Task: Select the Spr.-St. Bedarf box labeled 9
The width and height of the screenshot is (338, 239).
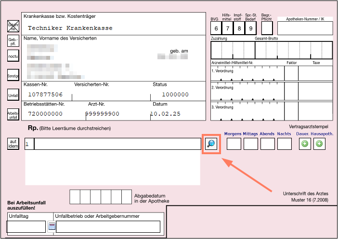Action: coord(251,28)
